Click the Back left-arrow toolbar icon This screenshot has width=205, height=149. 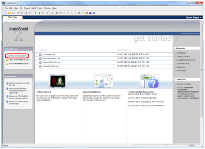(43, 13)
